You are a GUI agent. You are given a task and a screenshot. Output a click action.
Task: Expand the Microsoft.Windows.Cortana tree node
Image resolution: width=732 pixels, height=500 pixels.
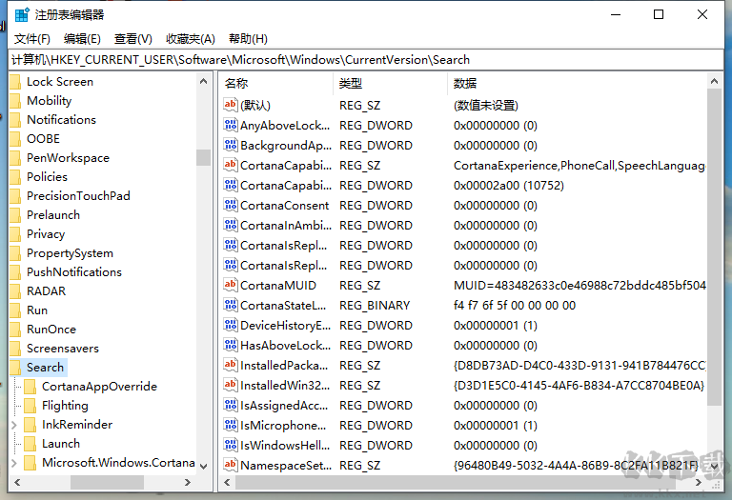point(14,463)
